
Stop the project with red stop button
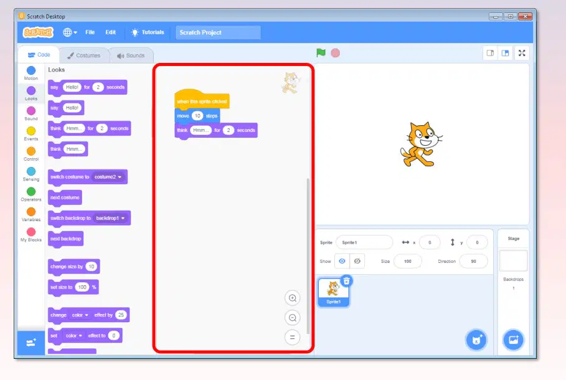tap(336, 53)
